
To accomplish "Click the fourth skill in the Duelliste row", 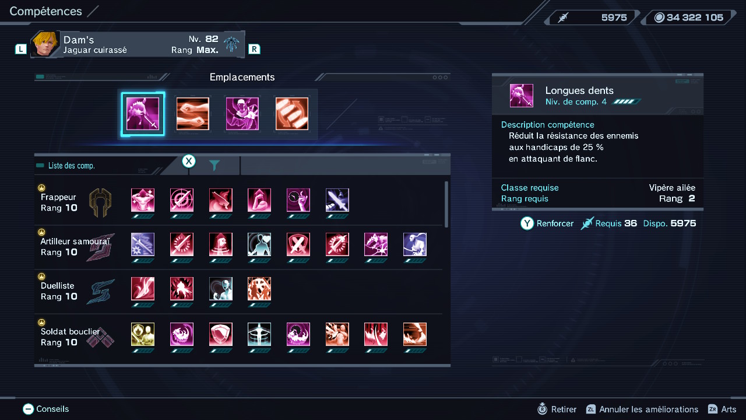I will click(x=259, y=289).
